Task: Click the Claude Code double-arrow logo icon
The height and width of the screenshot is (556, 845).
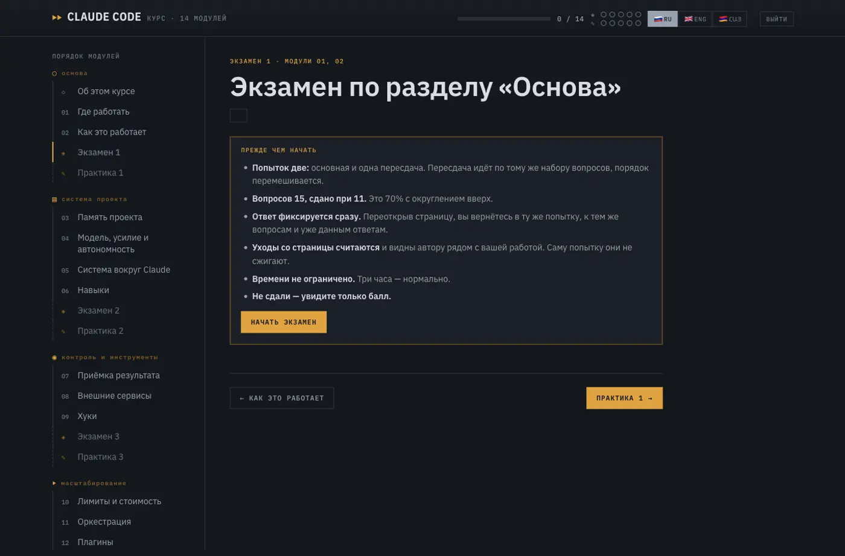Action: pyautogui.click(x=57, y=17)
